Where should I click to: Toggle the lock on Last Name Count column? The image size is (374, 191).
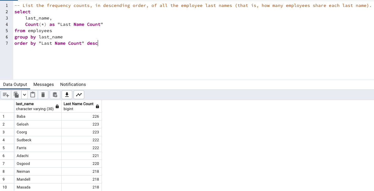click(97, 106)
